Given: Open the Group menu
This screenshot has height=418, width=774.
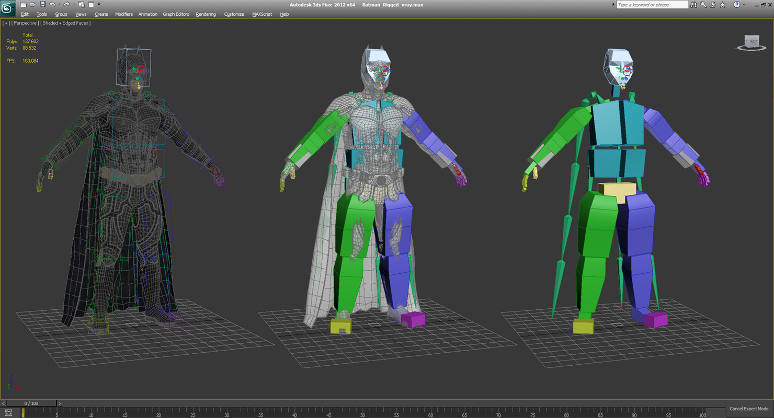Looking at the screenshot, I should [x=61, y=14].
